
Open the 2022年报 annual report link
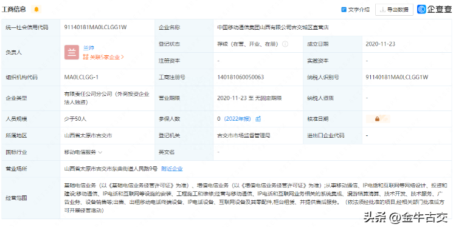(x=238, y=119)
